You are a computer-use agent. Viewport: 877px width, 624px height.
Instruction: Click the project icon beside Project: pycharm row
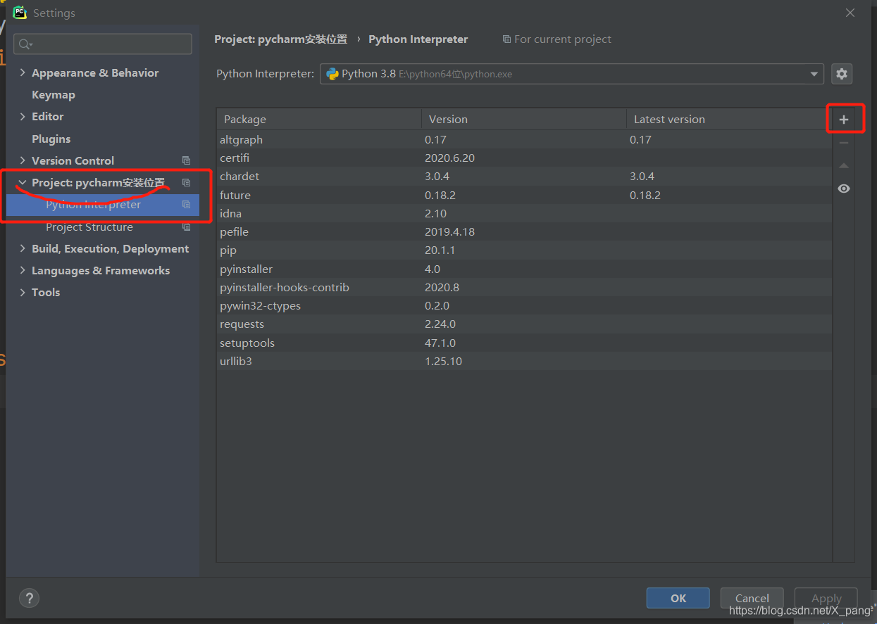point(186,182)
